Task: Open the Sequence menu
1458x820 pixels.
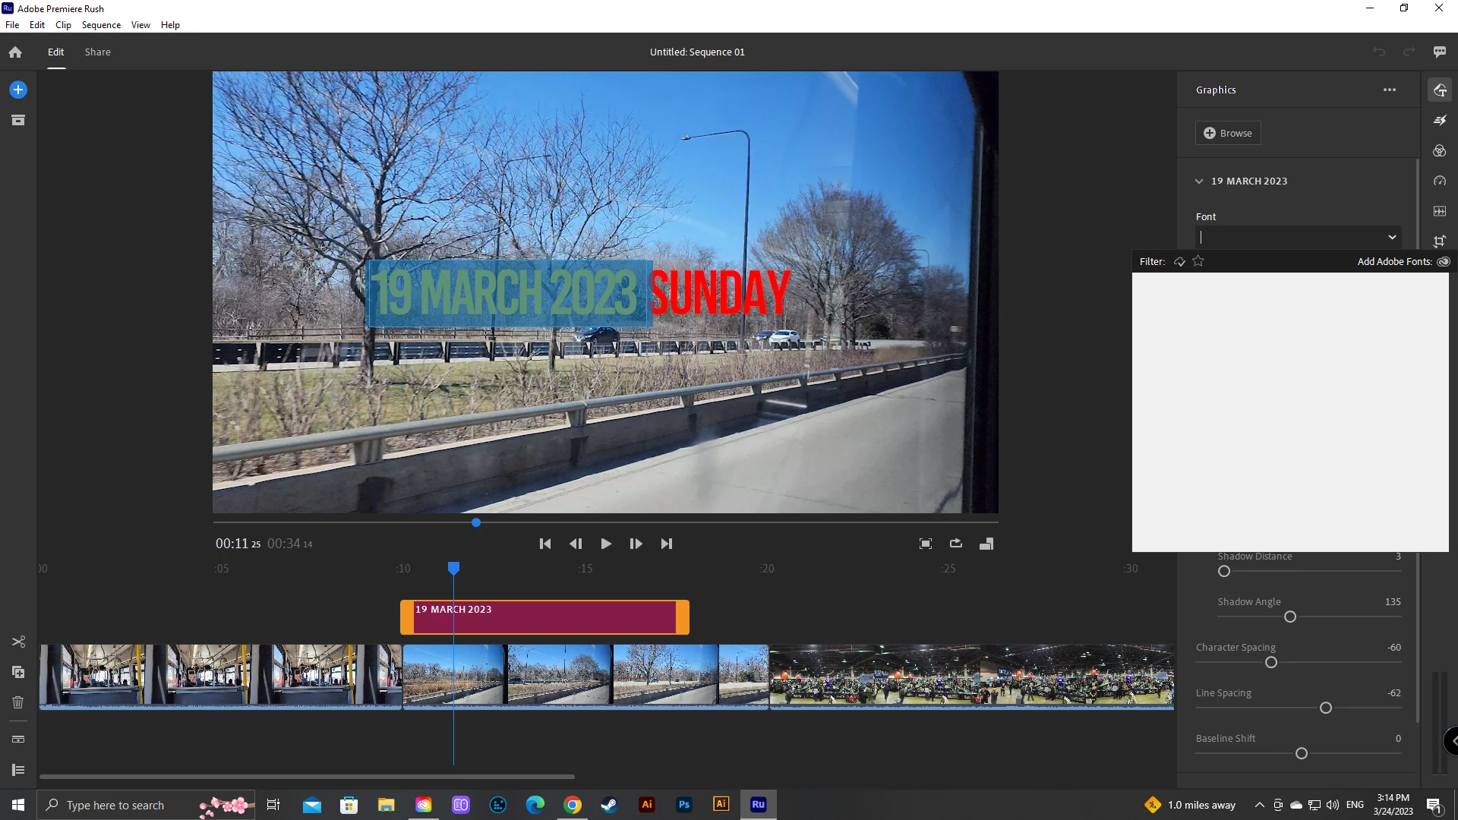Action: (x=101, y=25)
